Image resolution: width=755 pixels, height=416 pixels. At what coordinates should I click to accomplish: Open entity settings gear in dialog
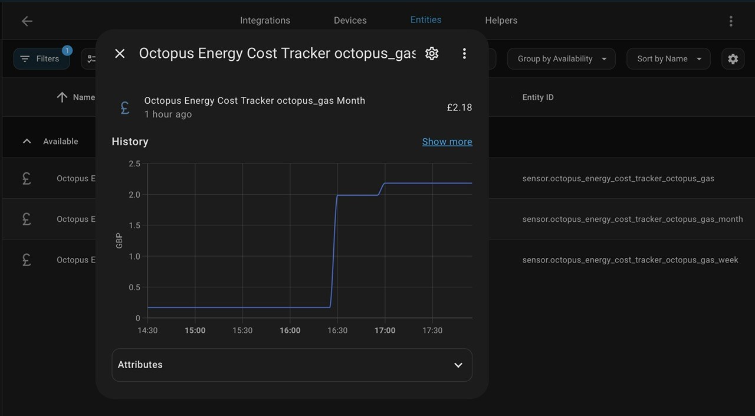[432, 54]
